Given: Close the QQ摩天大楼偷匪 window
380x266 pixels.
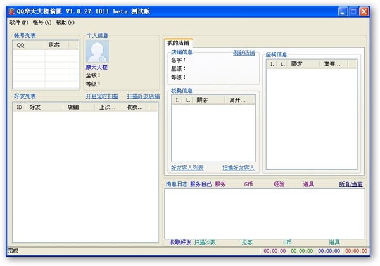Looking at the screenshot, I should 364,11.
